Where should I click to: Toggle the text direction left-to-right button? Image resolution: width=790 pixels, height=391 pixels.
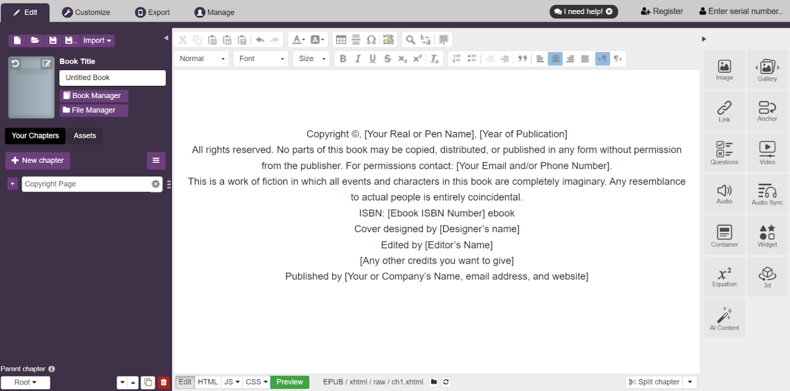[x=602, y=59]
